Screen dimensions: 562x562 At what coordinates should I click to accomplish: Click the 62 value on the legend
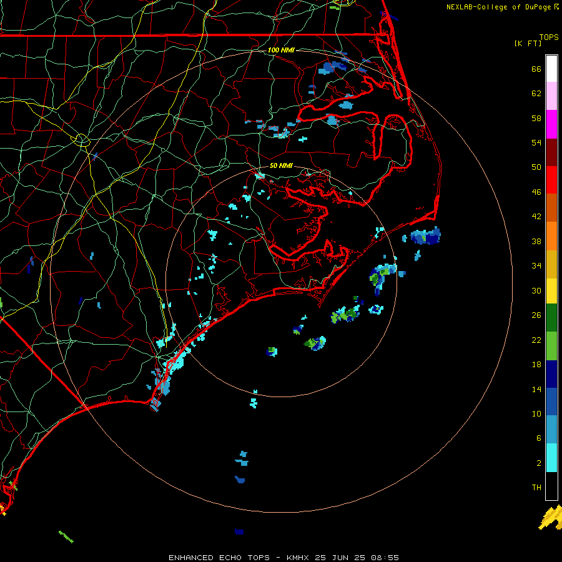pyautogui.click(x=536, y=94)
